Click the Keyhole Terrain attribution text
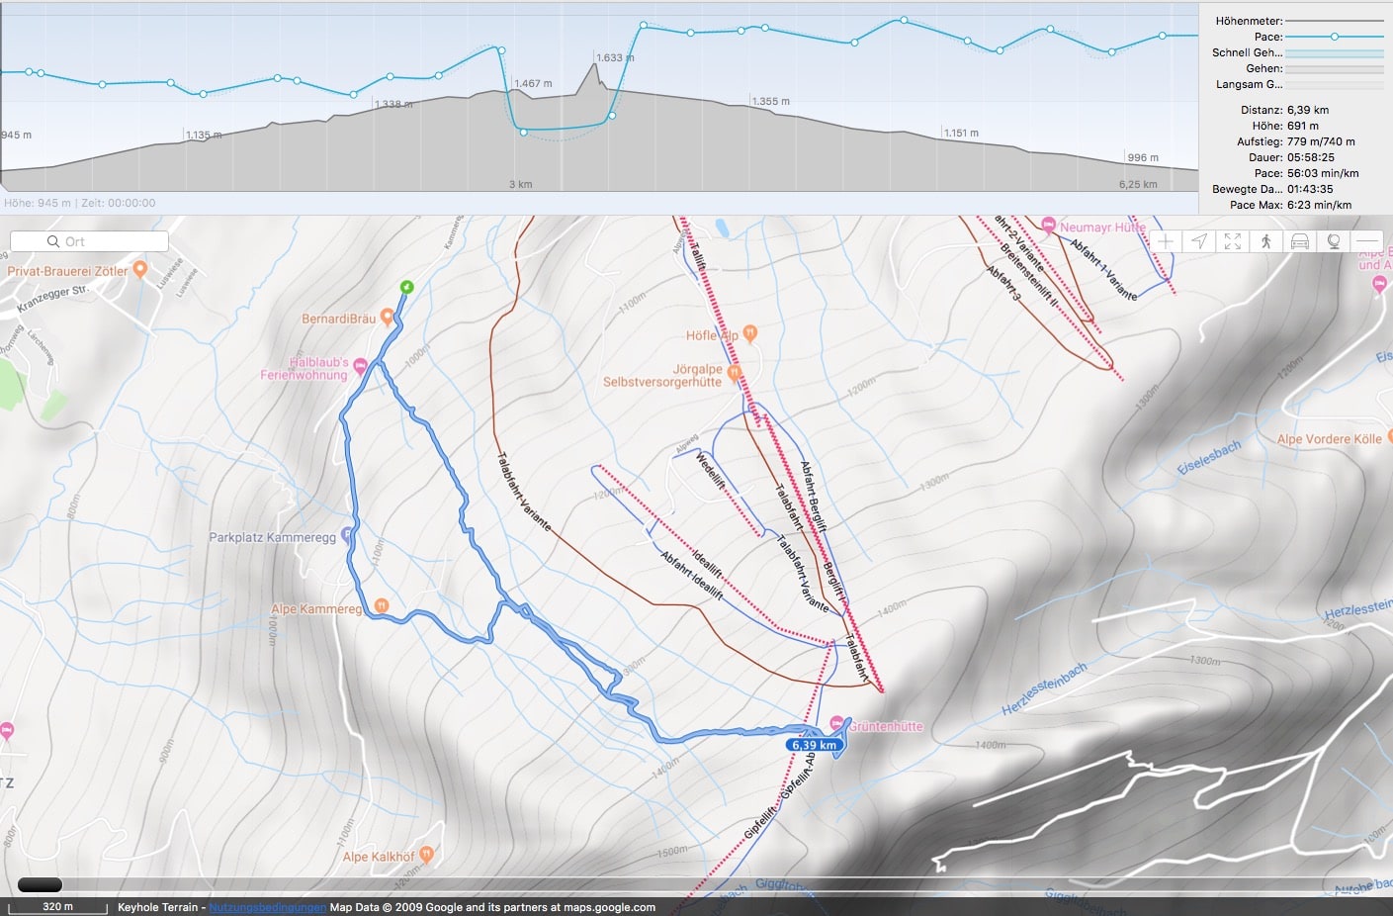This screenshot has height=916, width=1393. 158,907
